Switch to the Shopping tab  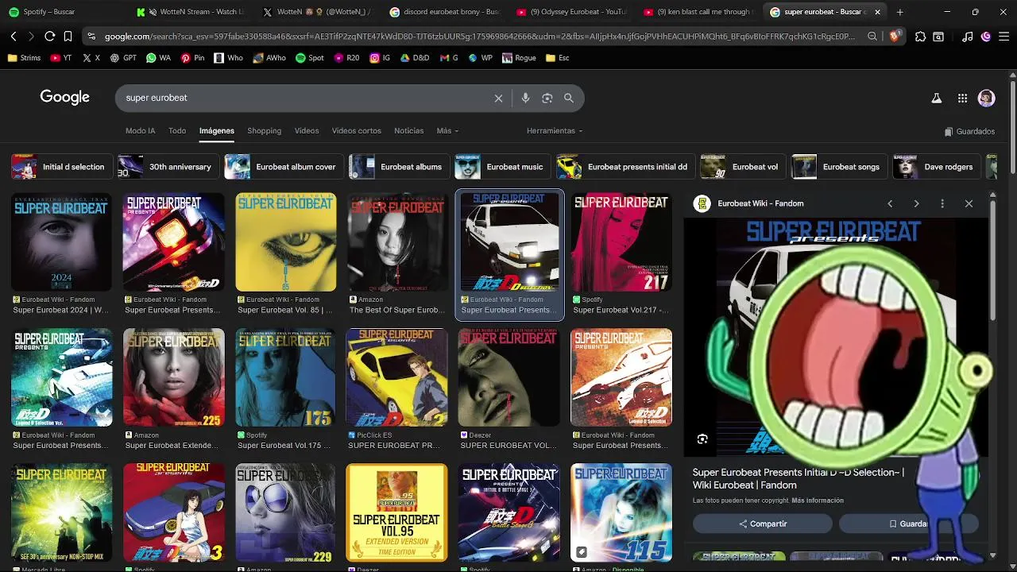(x=264, y=131)
